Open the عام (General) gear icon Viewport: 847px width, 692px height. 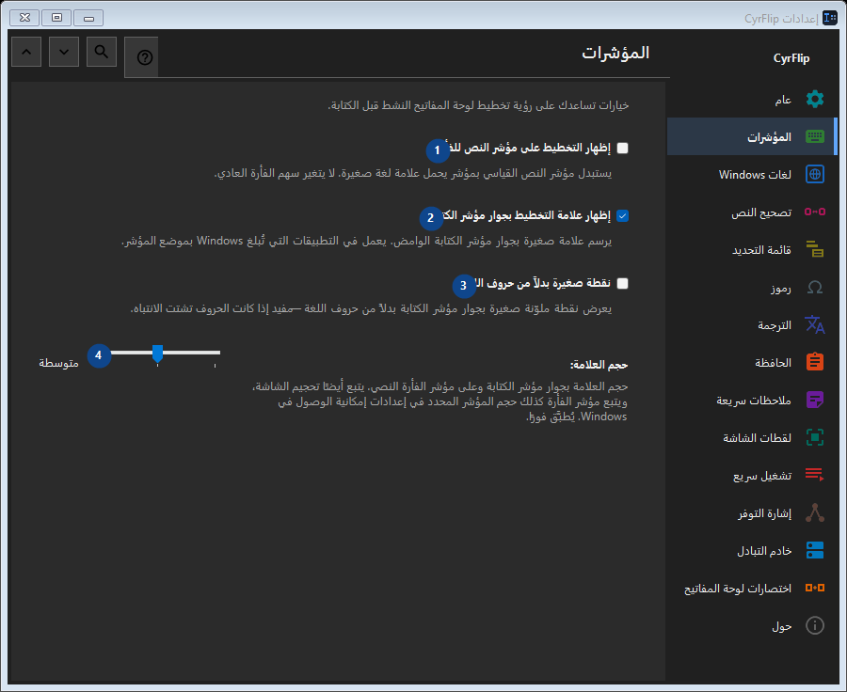(815, 100)
